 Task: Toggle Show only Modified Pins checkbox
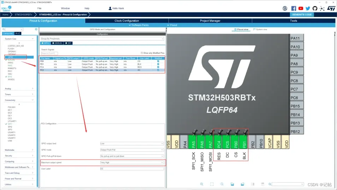[142, 53]
